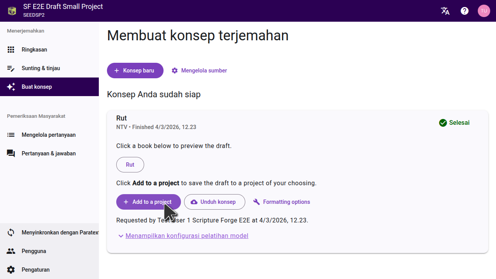Preview the Rut book draft
Image resolution: width=496 pixels, height=279 pixels.
[130, 165]
